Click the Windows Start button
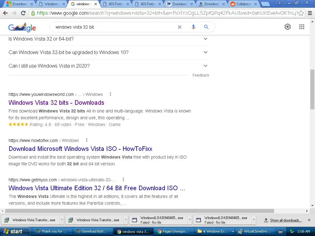 14,232
